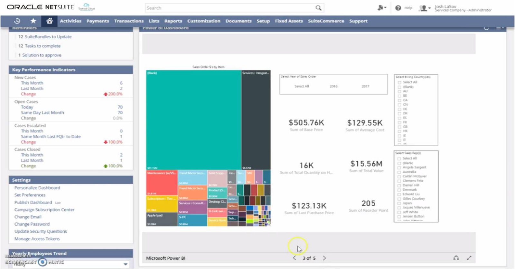
Task: Select the yellow Subscription treemap tile
Action: coord(162,204)
